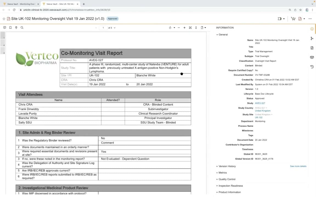Open the UK-102 study site link
The image size is (316, 197).
point(259,117)
